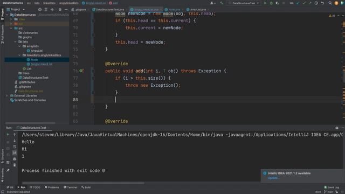This screenshot has height=194, width=345.
Task: Collapse the linkedlists.singlylinkedlists package
Action: pyautogui.click(x=19, y=55)
